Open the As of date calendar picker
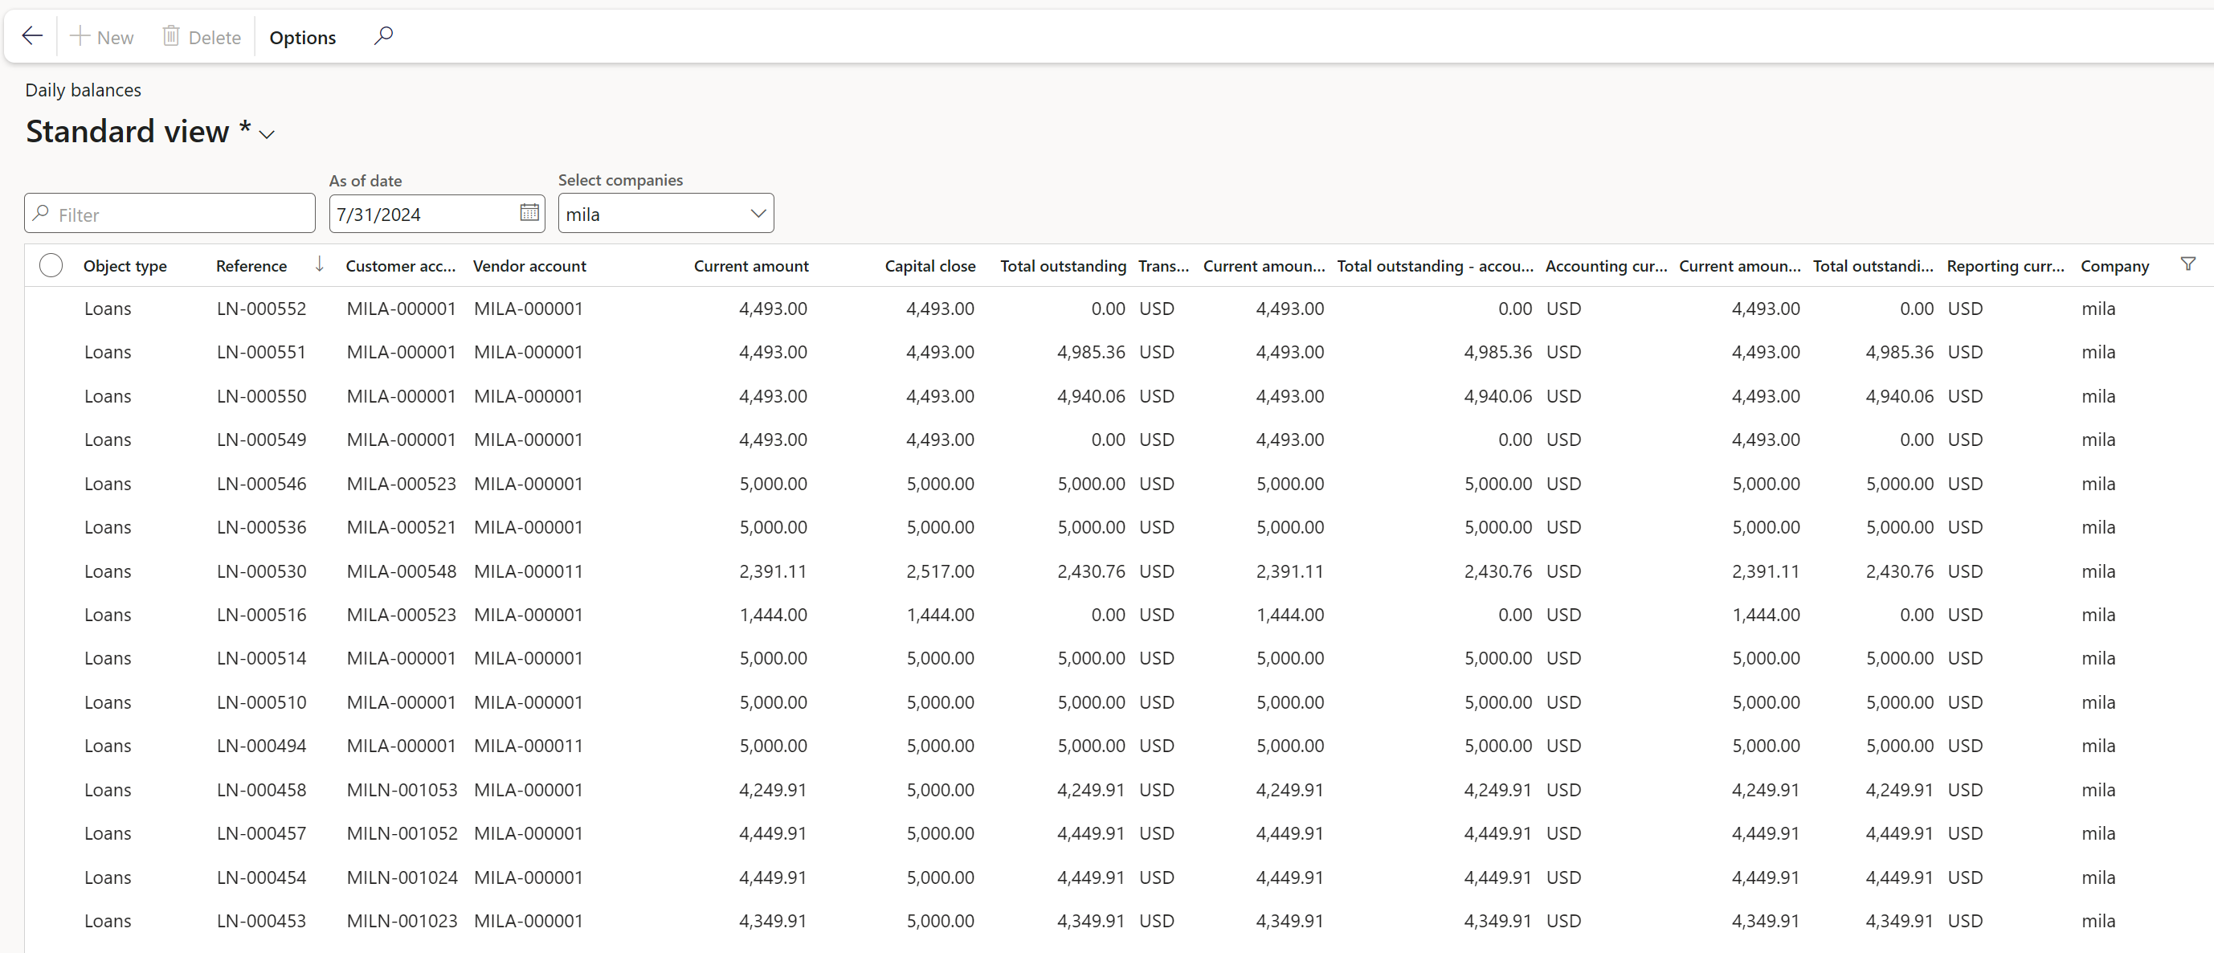This screenshot has width=2214, height=953. coord(529,213)
